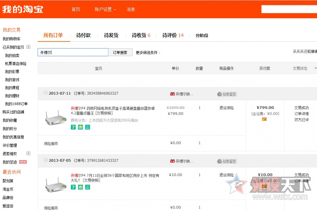Viewport: 317px width, 211px height.
Task: Visit 爱逛街 under 最近访问
Action: click(8, 206)
